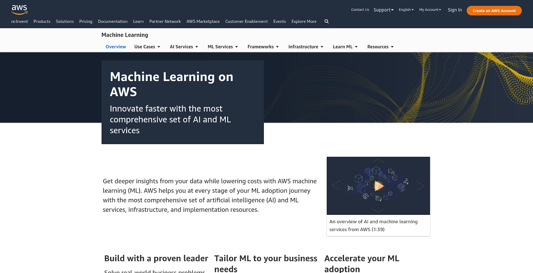The width and height of the screenshot is (533, 273).
Task: Expand the Infrastructure dropdown
Action: (305, 47)
